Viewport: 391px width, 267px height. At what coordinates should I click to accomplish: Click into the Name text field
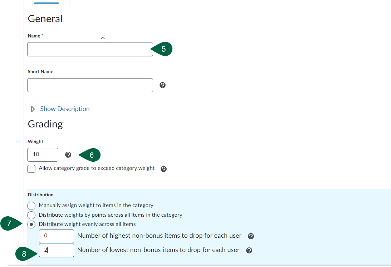[90, 49]
